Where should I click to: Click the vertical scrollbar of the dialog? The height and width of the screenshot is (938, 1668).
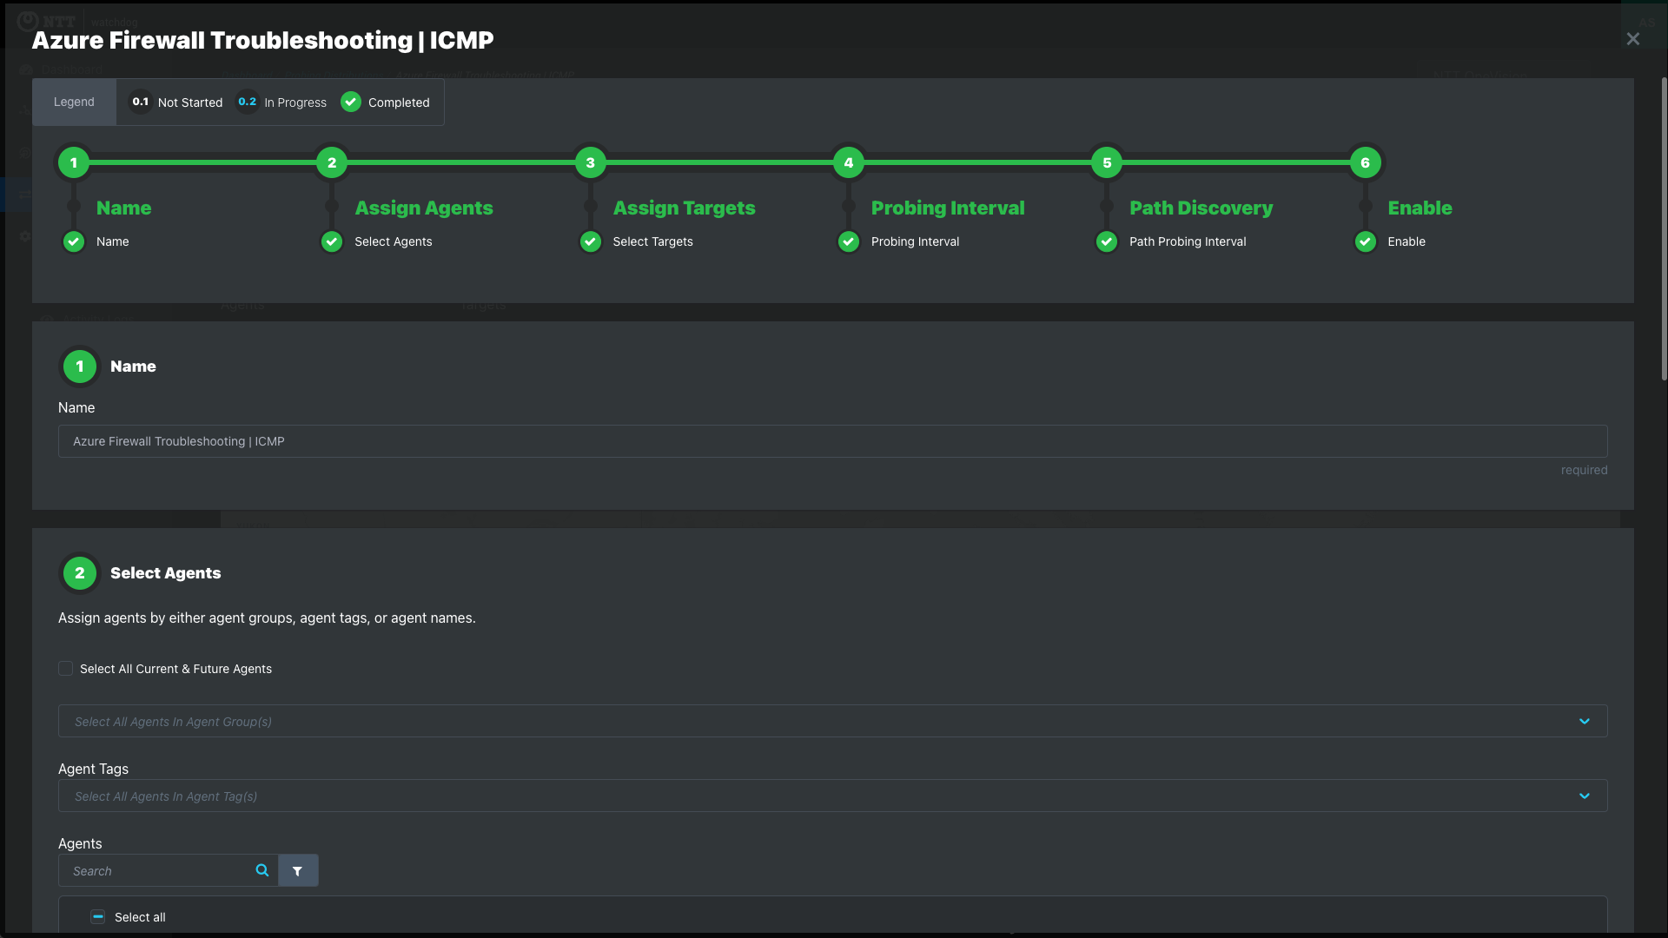tap(1664, 228)
